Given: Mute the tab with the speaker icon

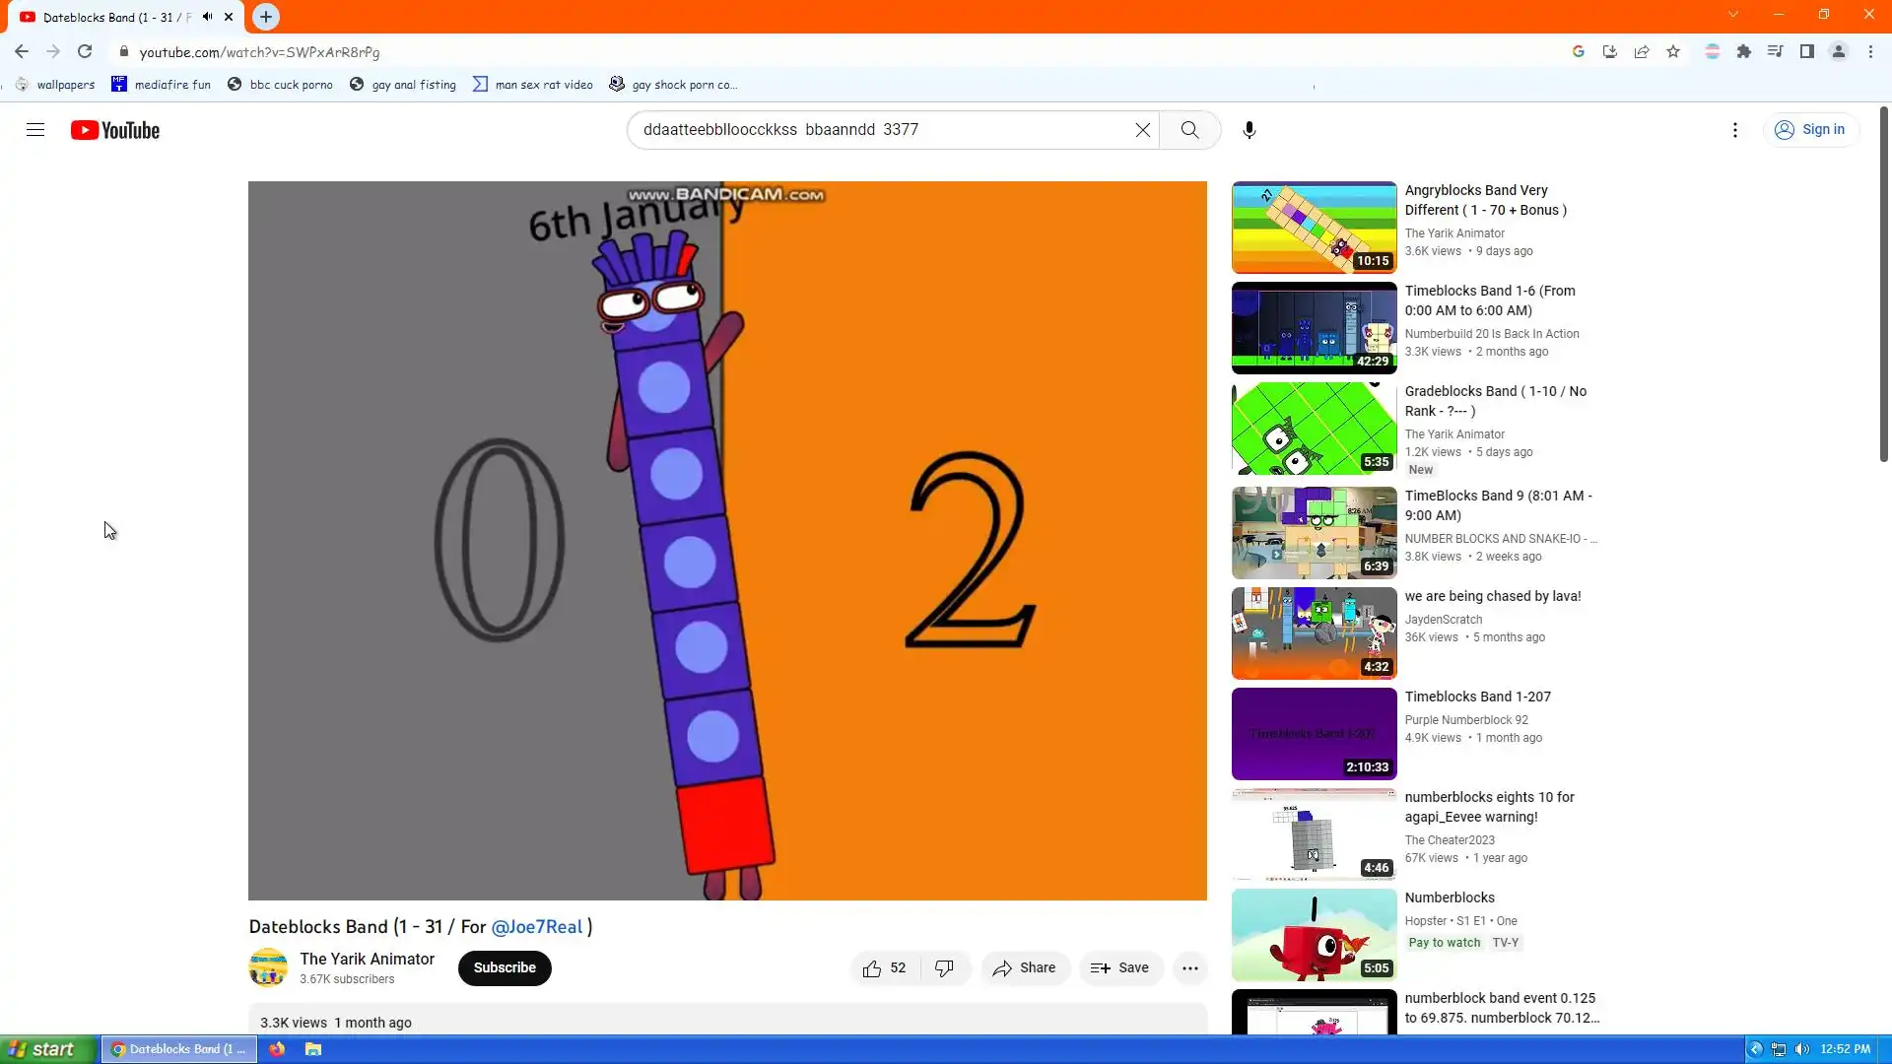Looking at the screenshot, I should (207, 17).
